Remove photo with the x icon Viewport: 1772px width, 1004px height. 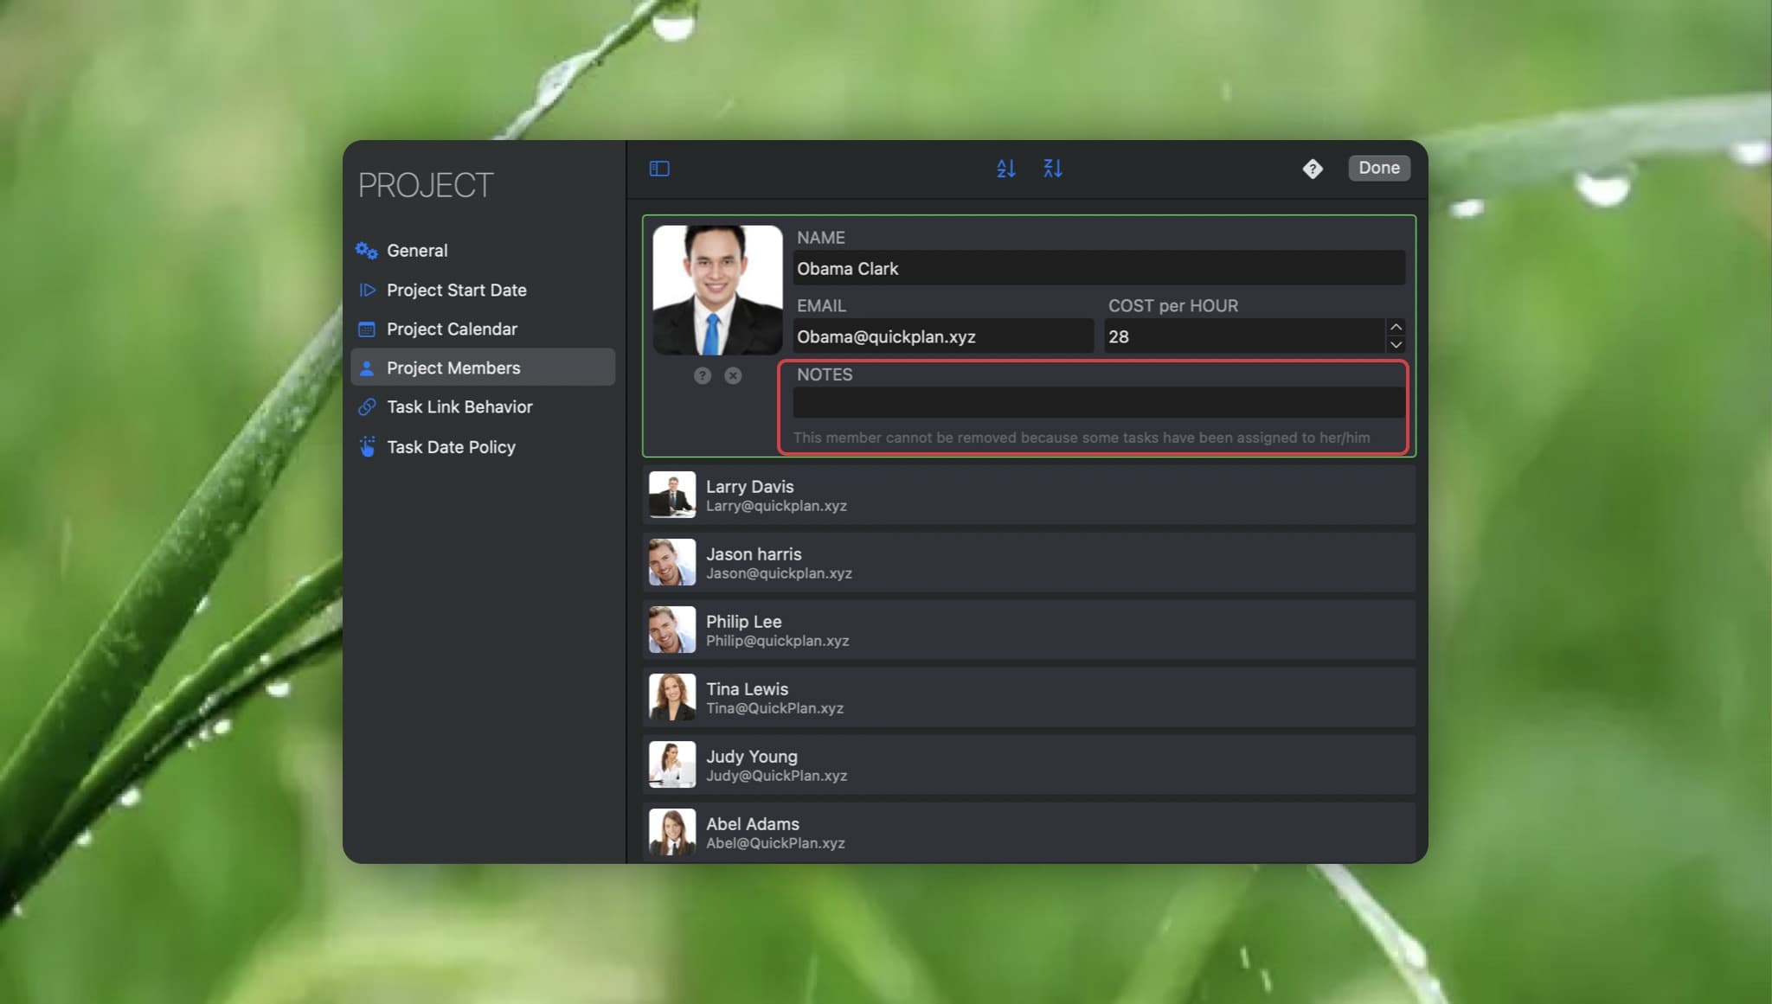(x=733, y=375)
